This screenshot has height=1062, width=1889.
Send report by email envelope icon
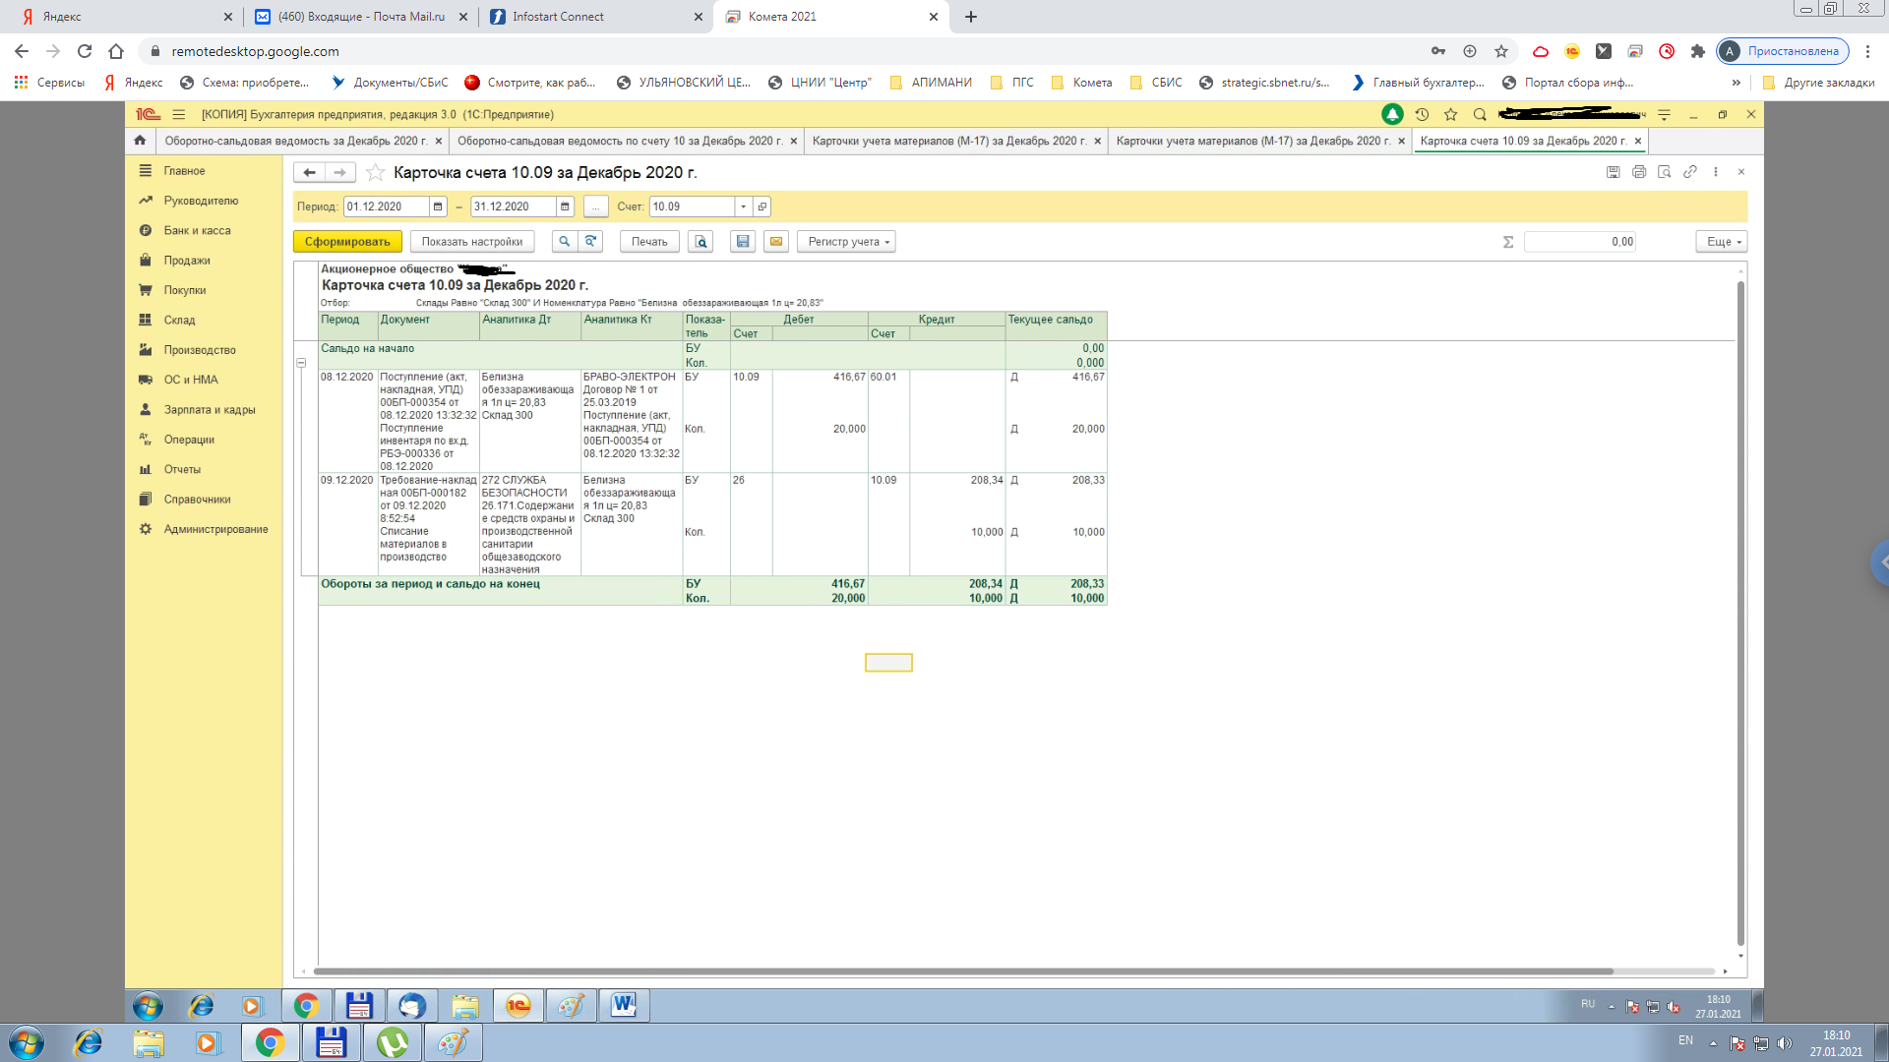coord(776,242)
